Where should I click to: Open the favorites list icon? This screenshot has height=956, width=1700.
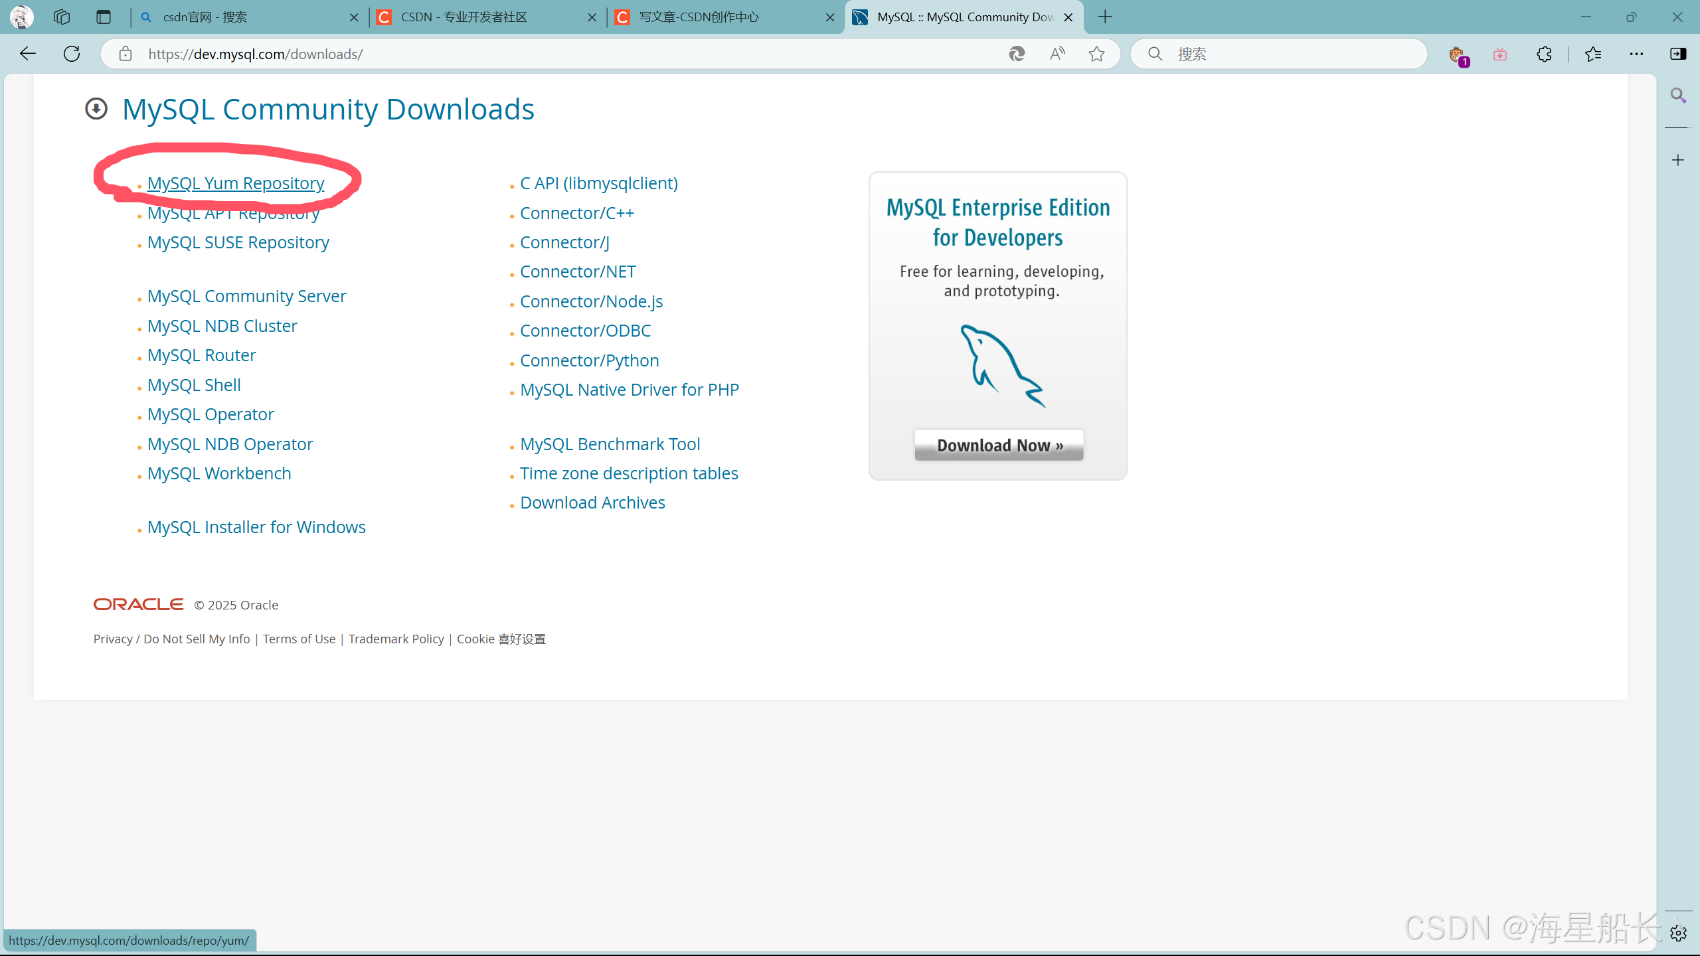tap(1593, 54)
